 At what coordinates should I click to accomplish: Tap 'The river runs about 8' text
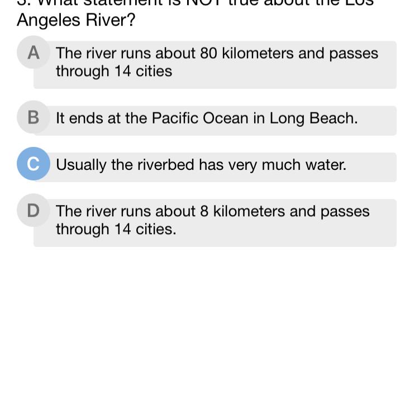click(132, 211)
